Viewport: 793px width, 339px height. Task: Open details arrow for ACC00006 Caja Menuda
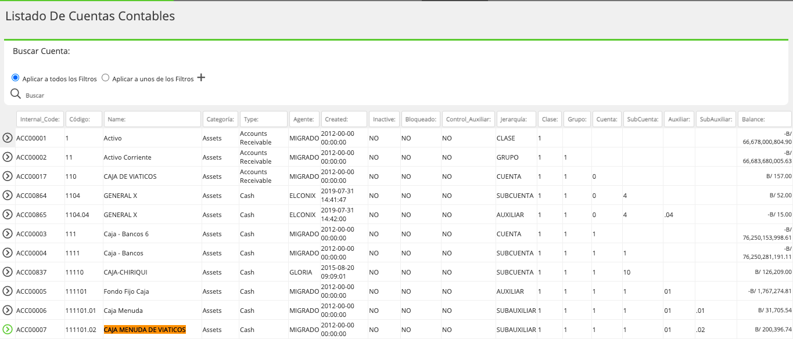click(x=8, y=311)
